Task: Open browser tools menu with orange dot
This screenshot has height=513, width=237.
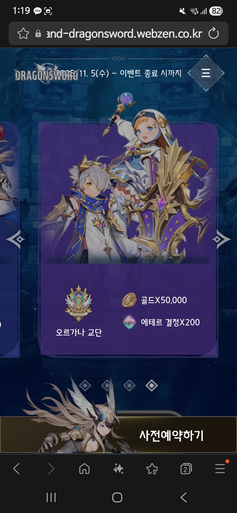Action: click(220, 468)
